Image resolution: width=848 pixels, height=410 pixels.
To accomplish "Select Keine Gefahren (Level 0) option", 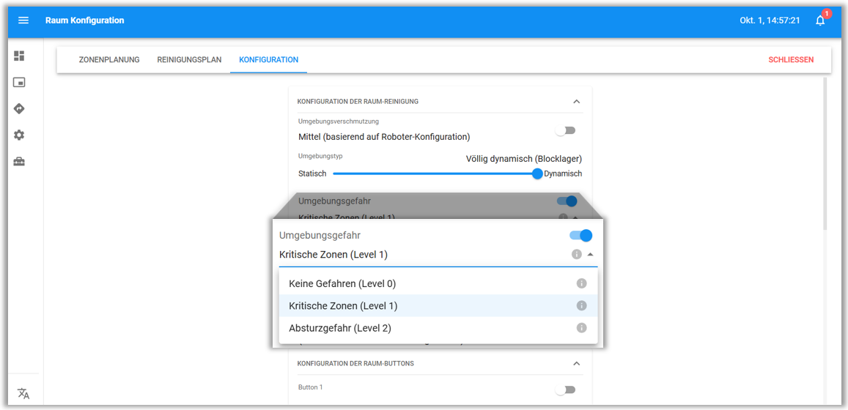I will (x=342, y=283).
